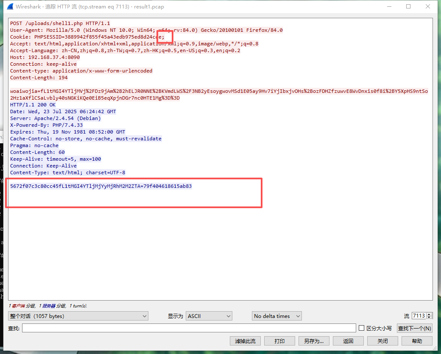Image resolution: width=441 pixels, height=354 pixels.
Task: Click the 滤掉此流 filter out stream button
Action: coord(245,341)
